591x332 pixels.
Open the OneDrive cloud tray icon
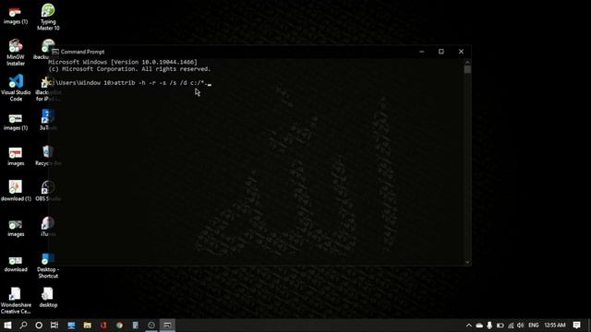[479, 326]
